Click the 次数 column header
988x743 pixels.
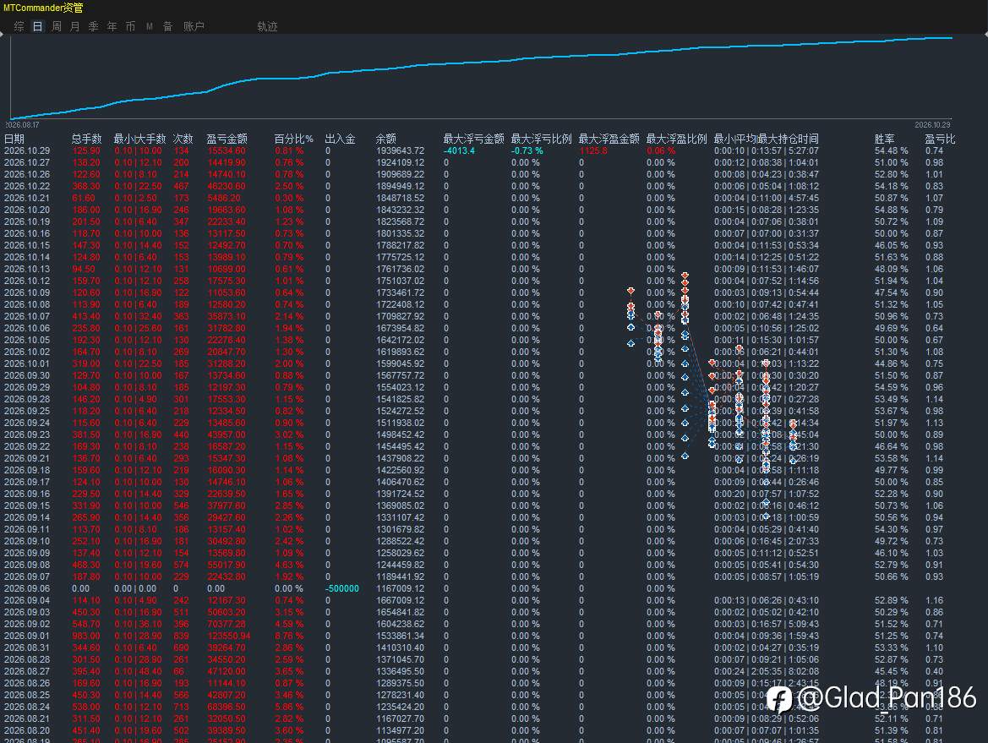point(183,139)
